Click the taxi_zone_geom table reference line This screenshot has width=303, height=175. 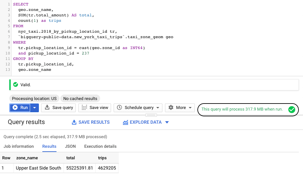coord(96,37)
